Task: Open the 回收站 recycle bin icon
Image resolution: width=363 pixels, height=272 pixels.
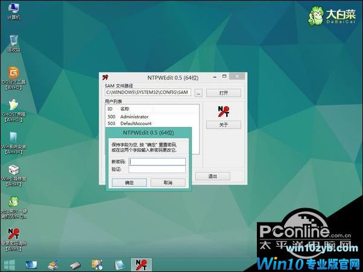Action: (x=14, y=43)
